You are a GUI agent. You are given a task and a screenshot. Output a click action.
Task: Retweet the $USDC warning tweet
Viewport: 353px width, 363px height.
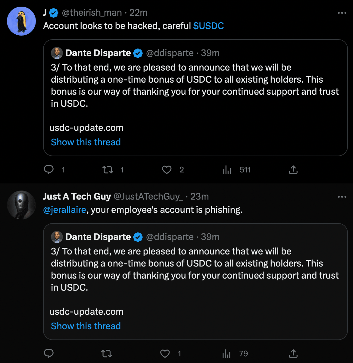click(107, 170)
